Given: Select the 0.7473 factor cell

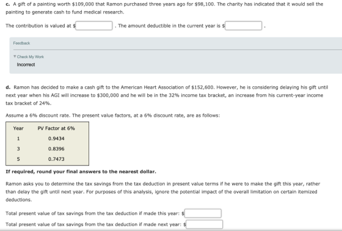Looking at the screenshot, I should (x=56, y=159).
